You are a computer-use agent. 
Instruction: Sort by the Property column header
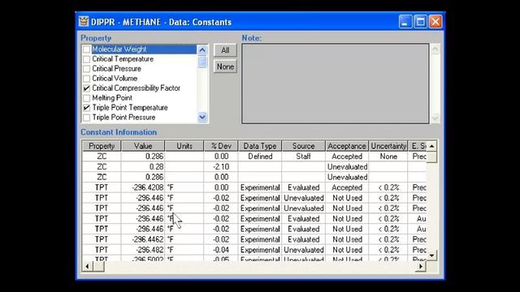tap(102, 146)
